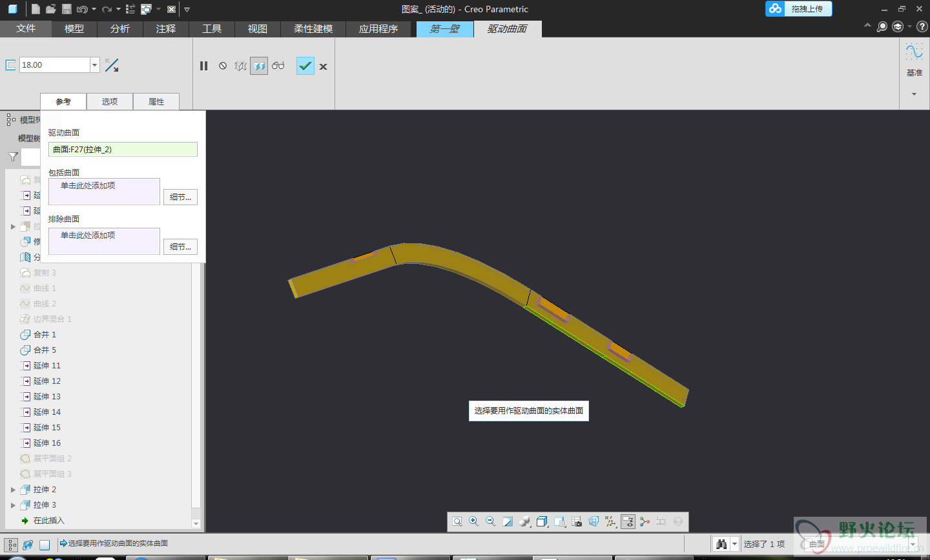Image resolution: width=930 pixels, height=560 pixels.
Task: Click the Close window X icon in quick access toolbar
Action: click(171, 9)
